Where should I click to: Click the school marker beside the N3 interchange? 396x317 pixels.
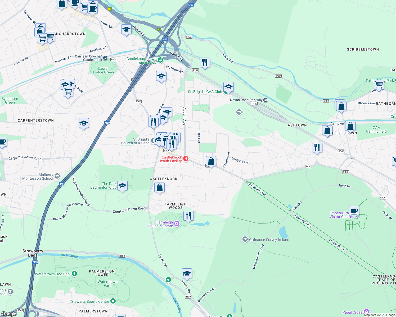[x=126, y=30]
